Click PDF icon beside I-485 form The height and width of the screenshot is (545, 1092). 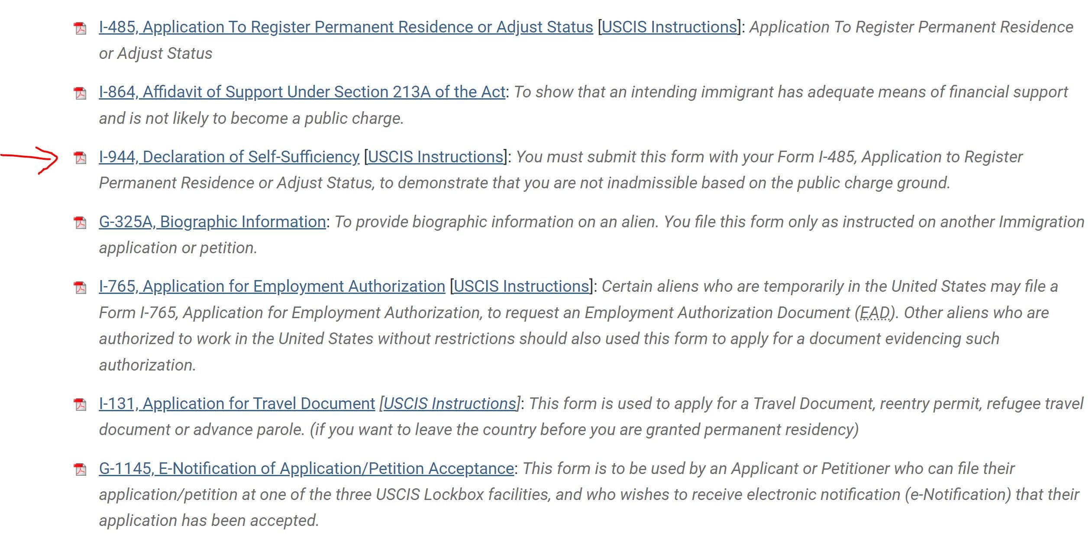pyautogui.click(x=80, y=28)
